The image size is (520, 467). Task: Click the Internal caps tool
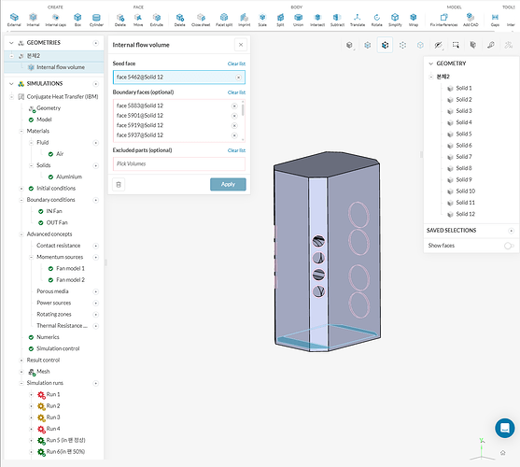55,20
